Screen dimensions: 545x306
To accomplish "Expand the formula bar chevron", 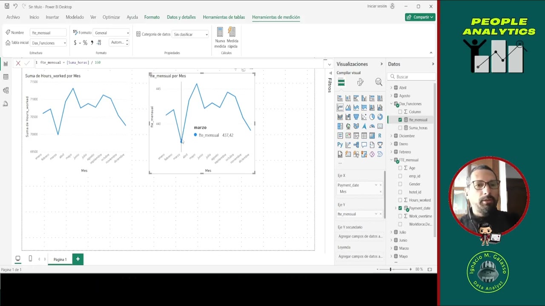I will click(x=329, y=64).
